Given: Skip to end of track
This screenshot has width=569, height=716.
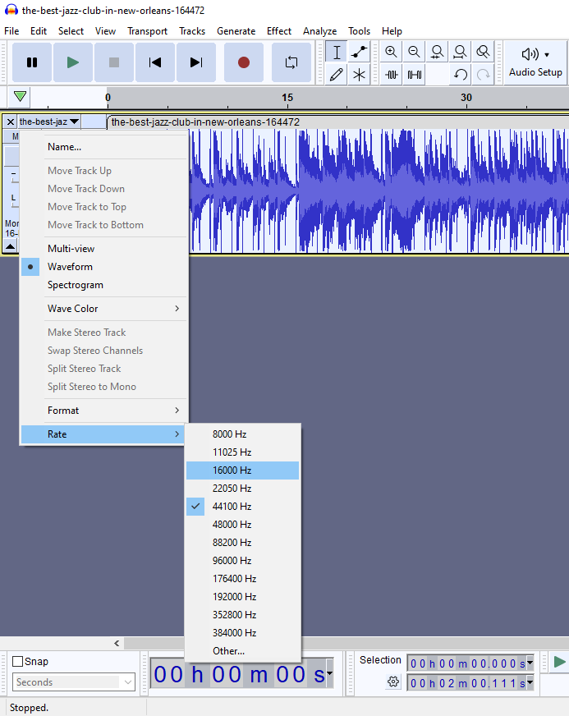Looking at the screenshot, I should (x=195, y=62).
